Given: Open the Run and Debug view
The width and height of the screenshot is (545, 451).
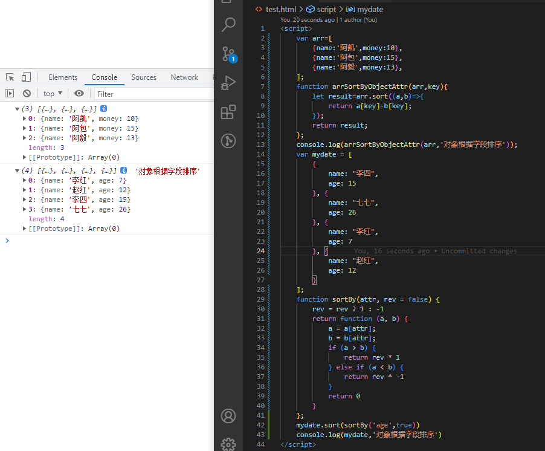Looking at the screenshot, I should pos(228,83).
